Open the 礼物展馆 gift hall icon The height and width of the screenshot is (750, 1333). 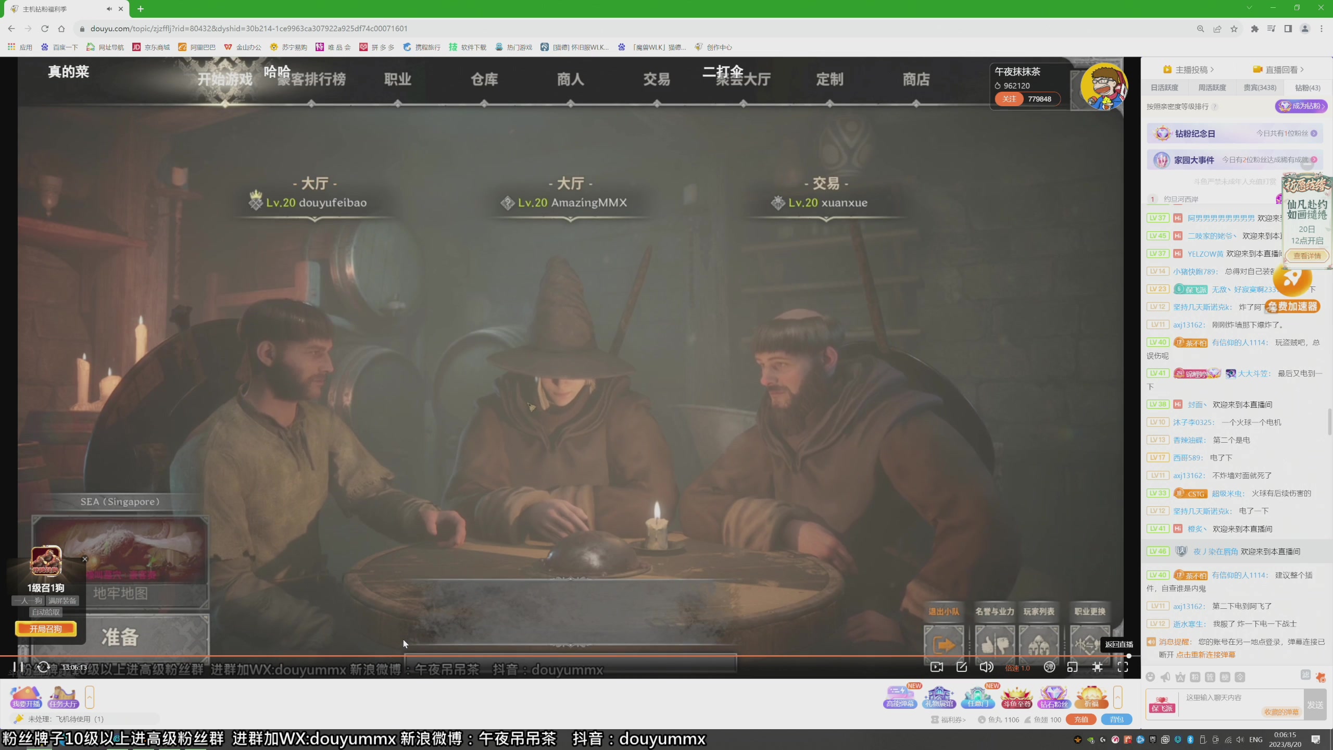[939, 697]
